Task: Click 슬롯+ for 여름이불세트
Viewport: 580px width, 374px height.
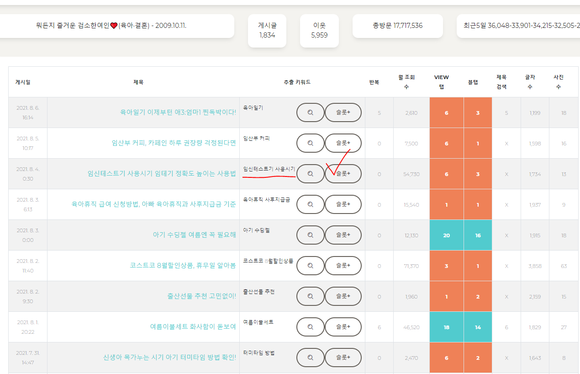Action: [343, 327]
